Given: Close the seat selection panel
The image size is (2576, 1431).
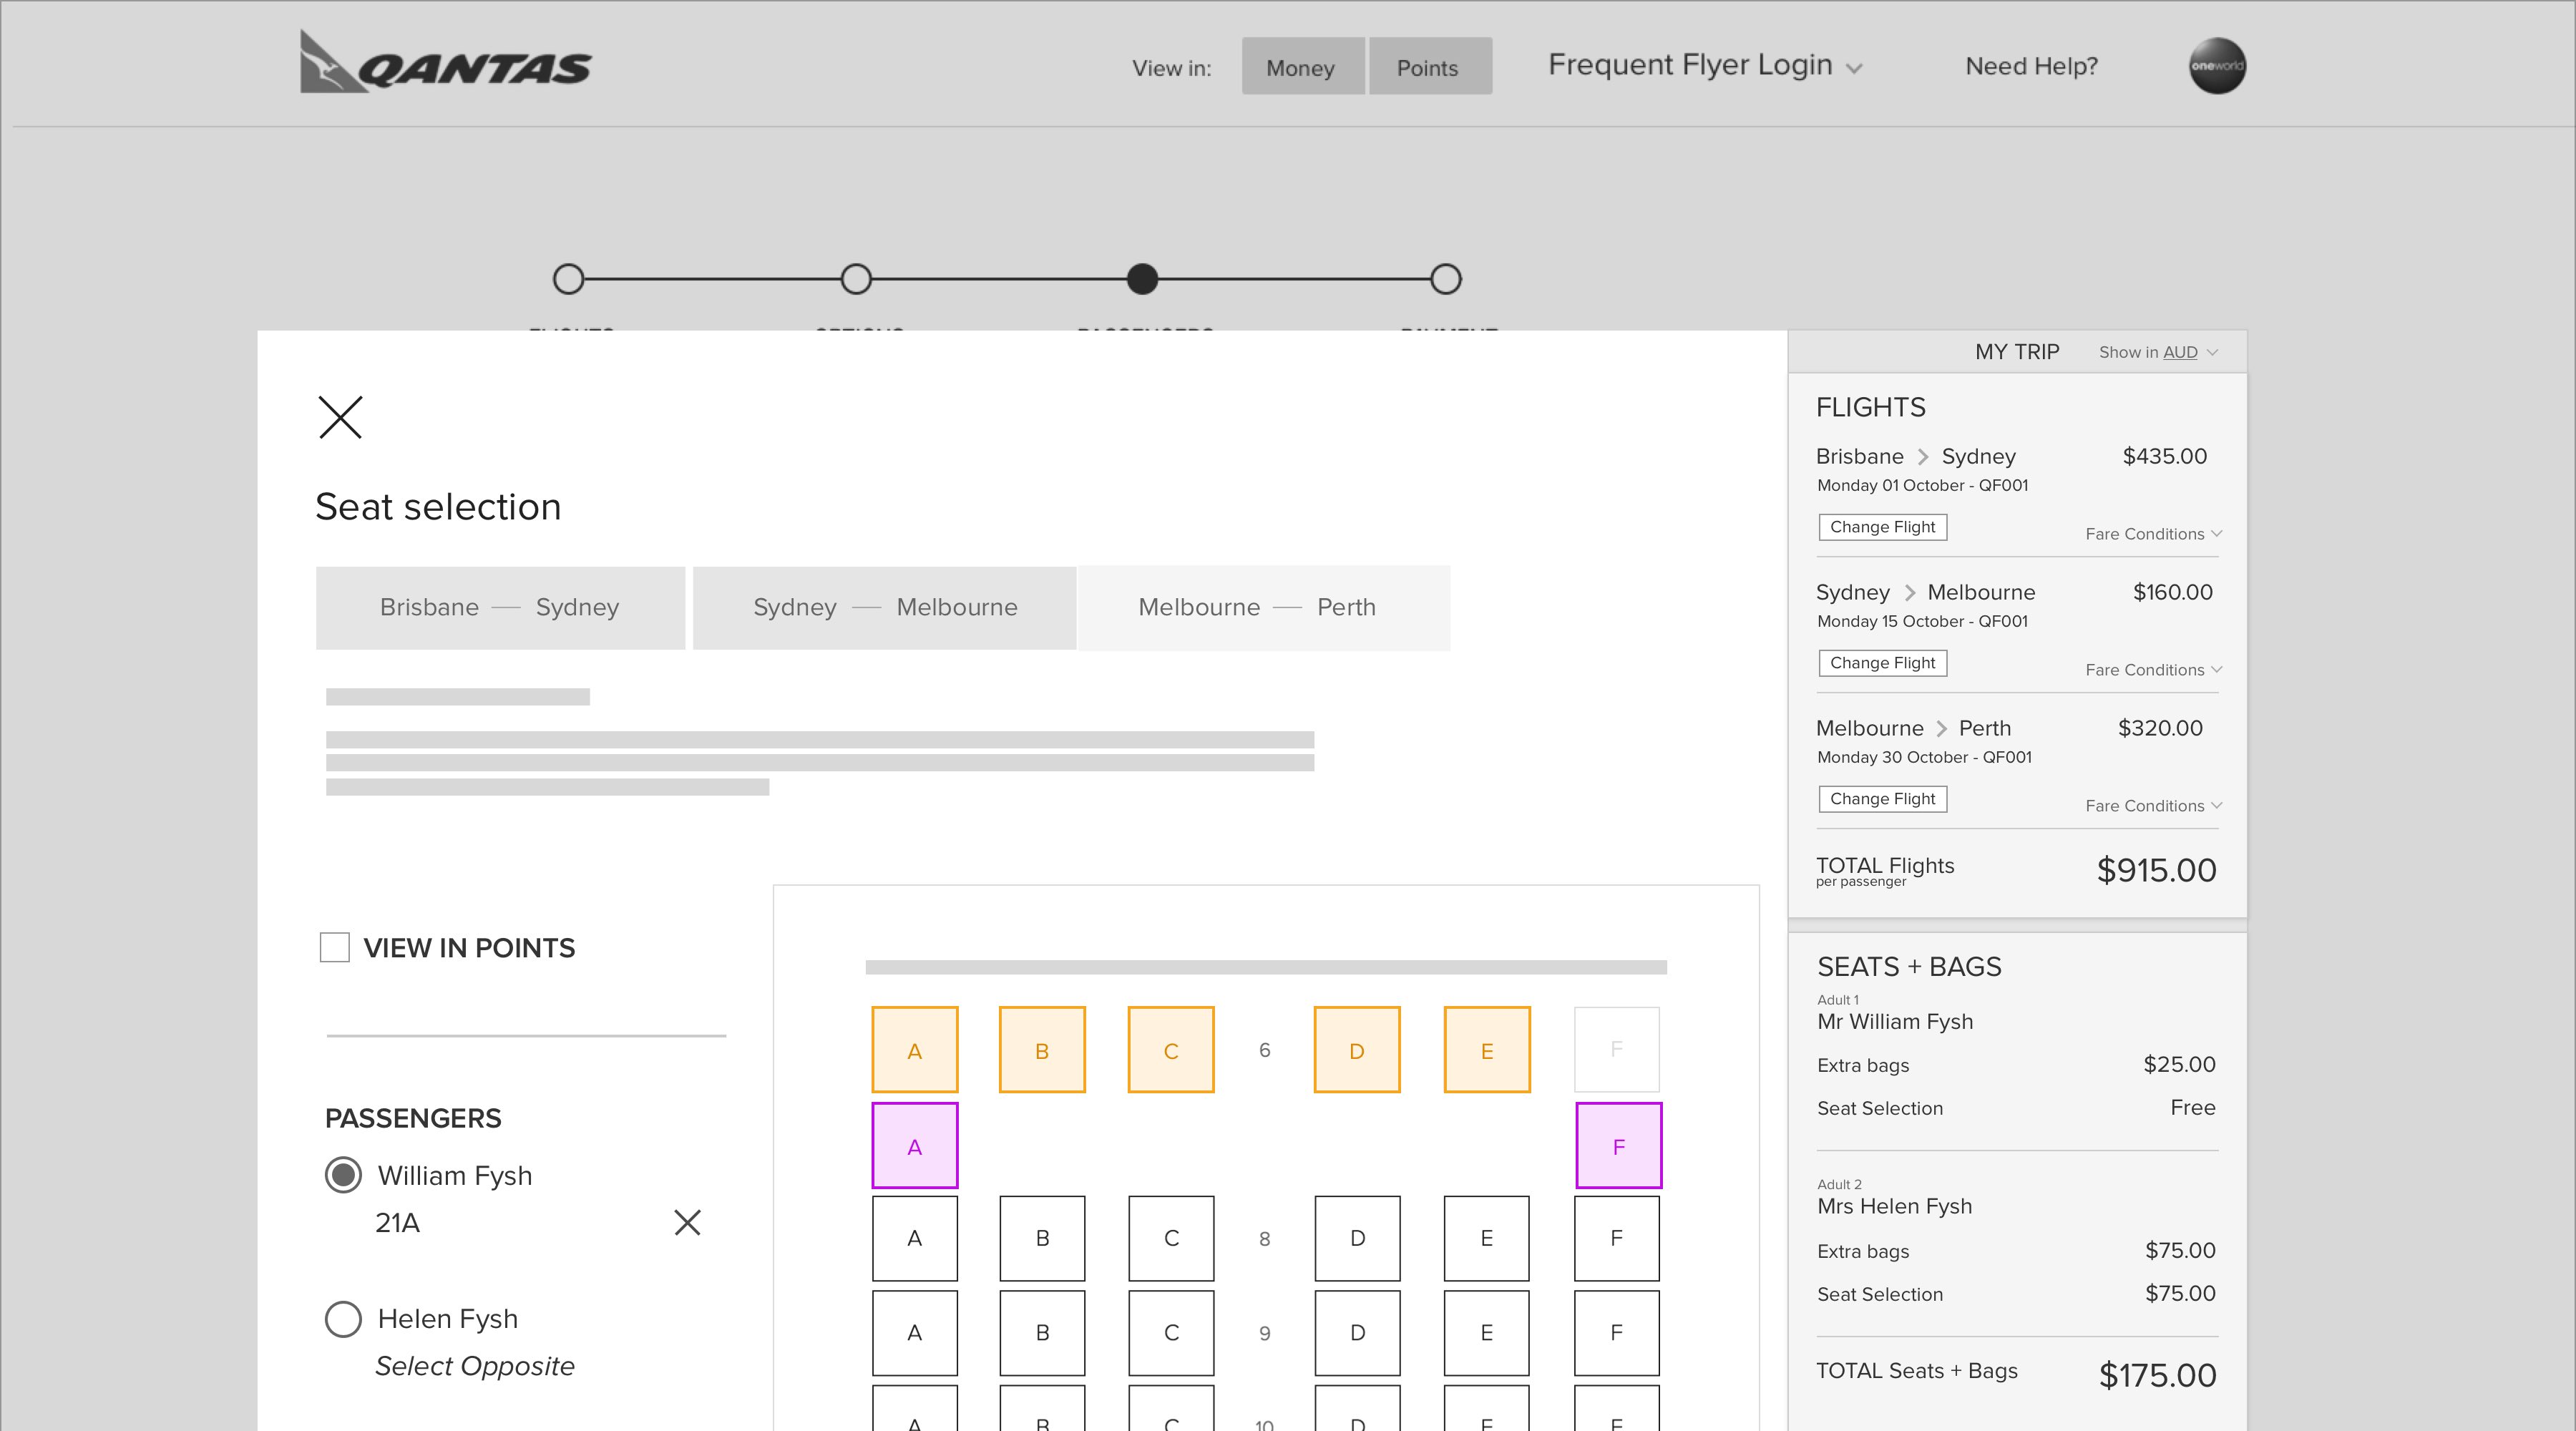Looking at the screenshot, I should tap(340, 417).
